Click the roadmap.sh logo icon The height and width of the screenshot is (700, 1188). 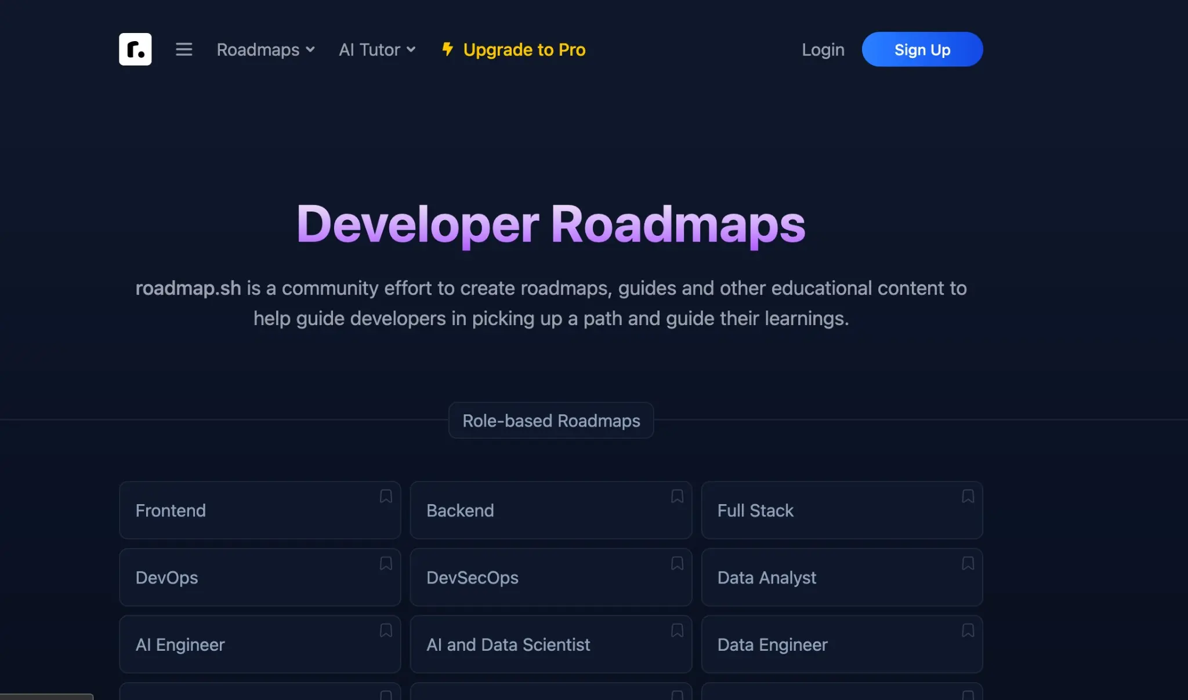pos(135,49)
